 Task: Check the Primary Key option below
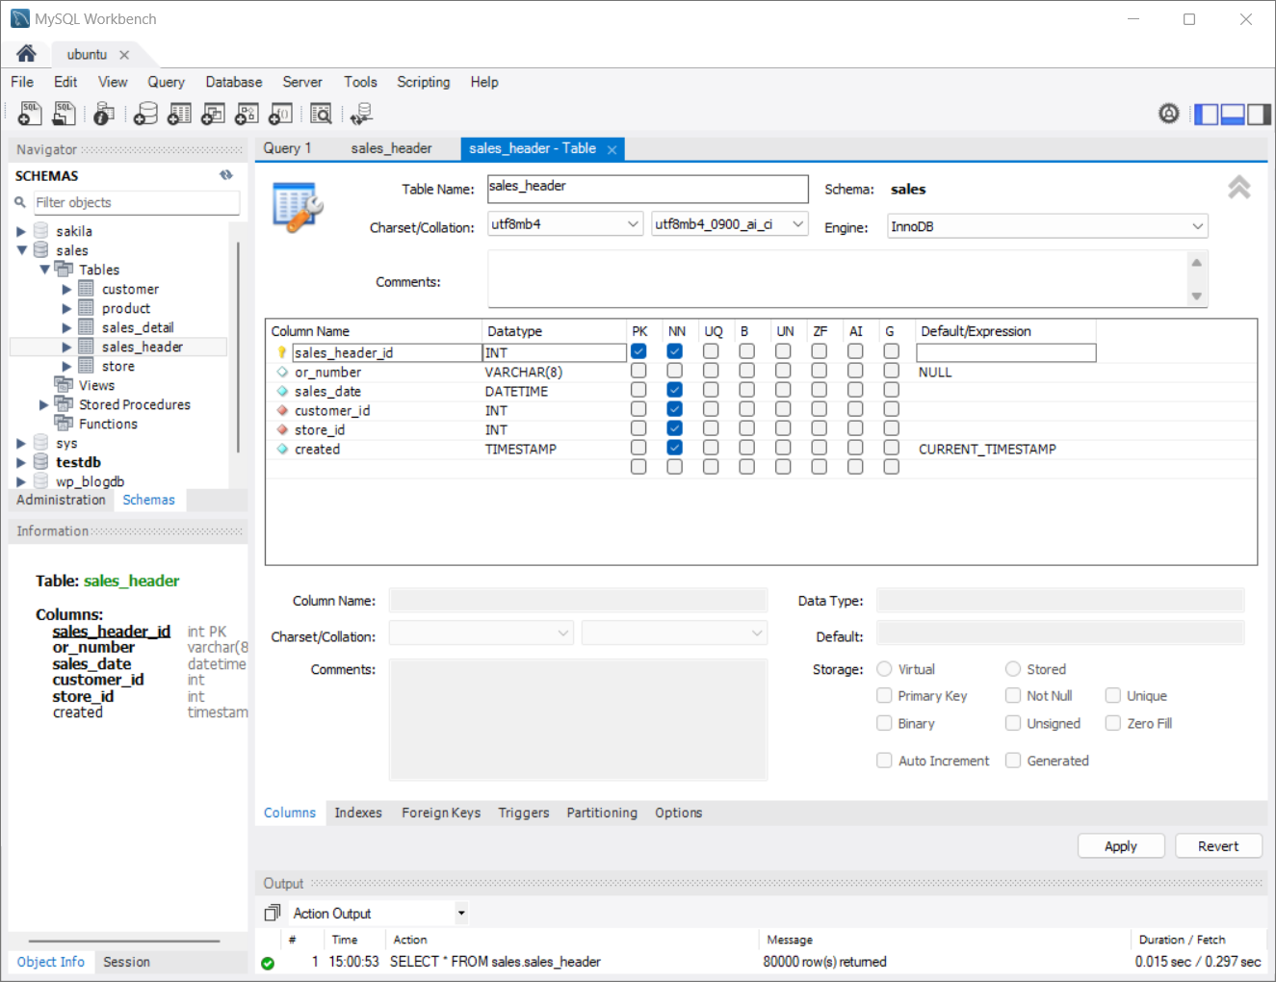pyautogui.click(x=884, y=695)
